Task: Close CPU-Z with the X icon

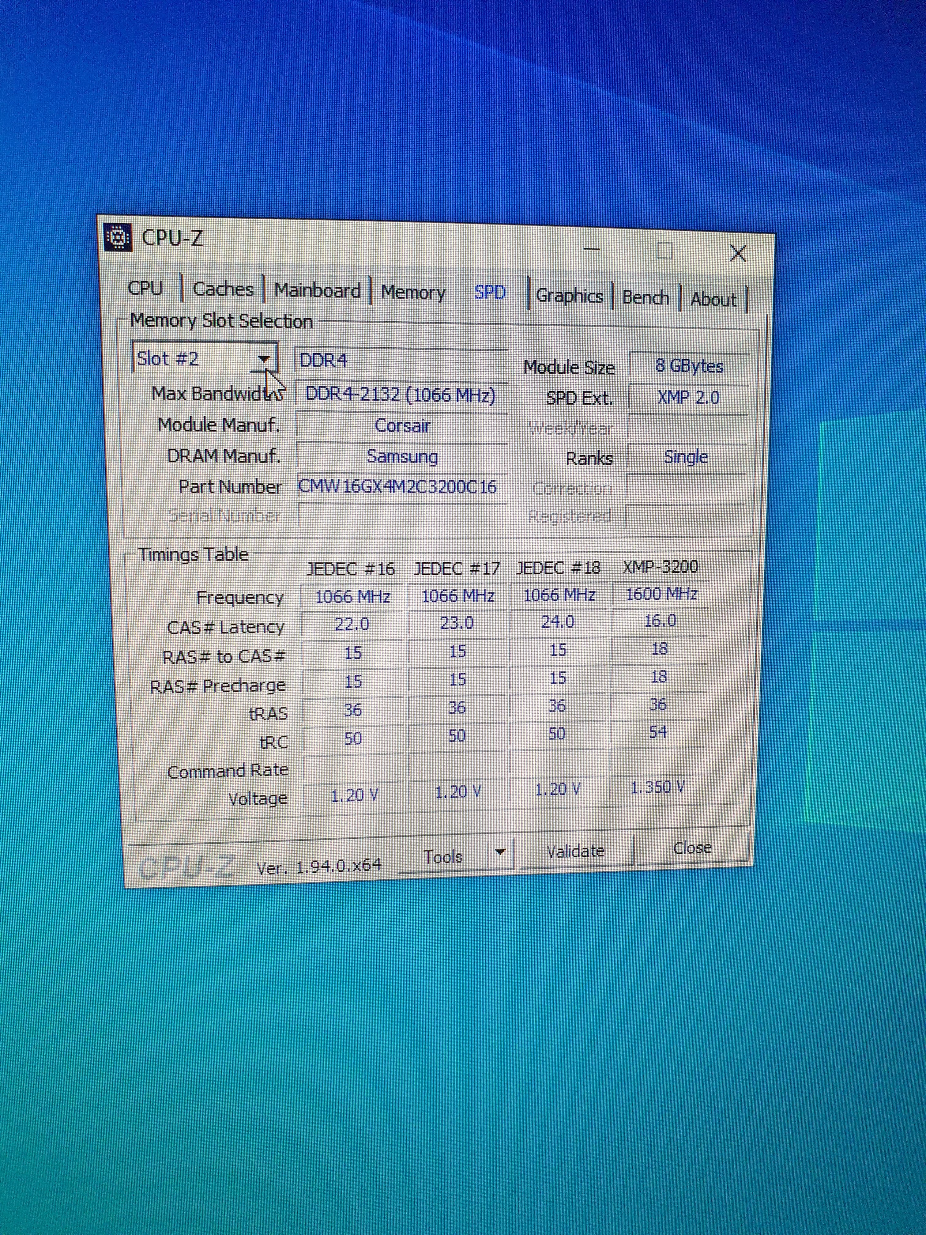Action: (737, 254)
